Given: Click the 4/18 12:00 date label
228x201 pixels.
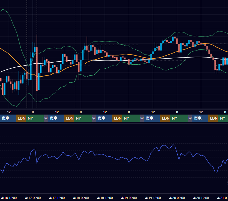Looking at the screenshot, I should pos(105,198).
